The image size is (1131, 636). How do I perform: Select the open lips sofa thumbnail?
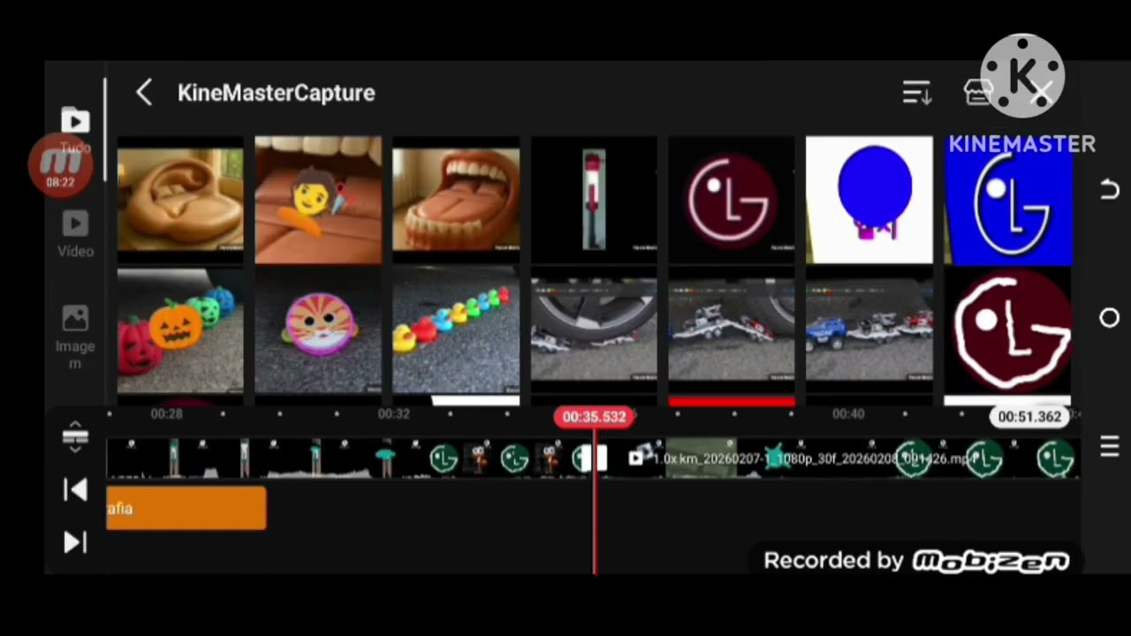[456, 201]
